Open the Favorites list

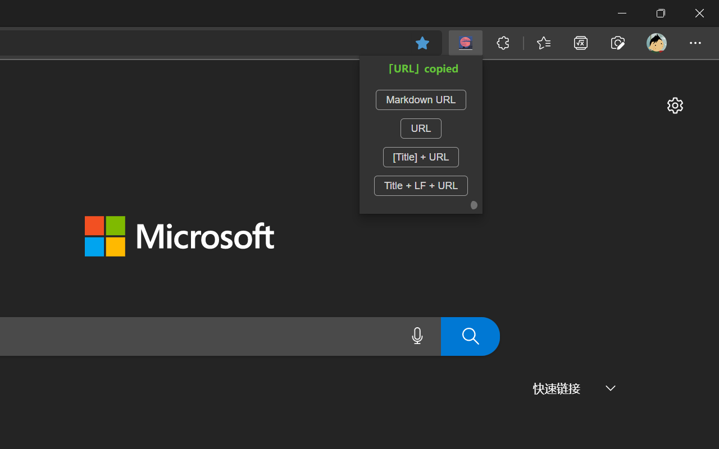pyautogui.click(x=543, y=43)
